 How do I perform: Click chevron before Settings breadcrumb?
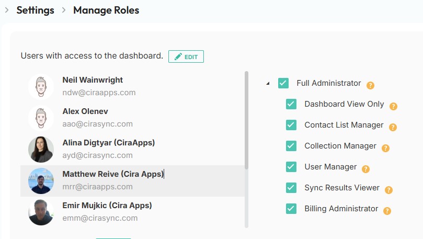[x=7, y=10]
